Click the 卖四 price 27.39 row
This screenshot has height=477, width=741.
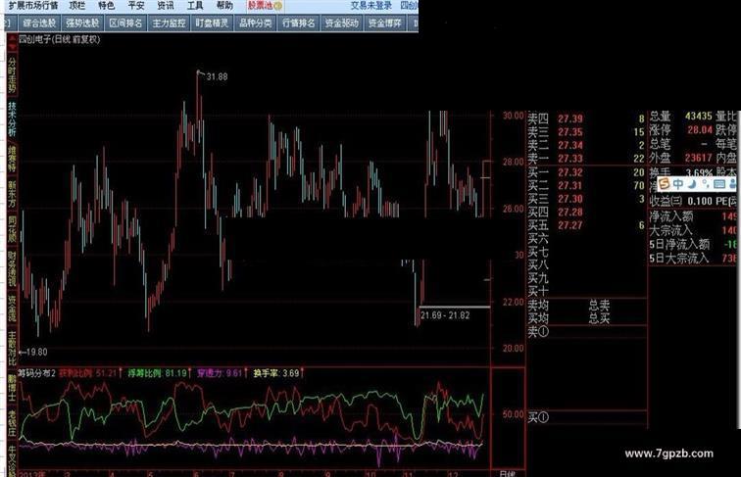point(586,119)
